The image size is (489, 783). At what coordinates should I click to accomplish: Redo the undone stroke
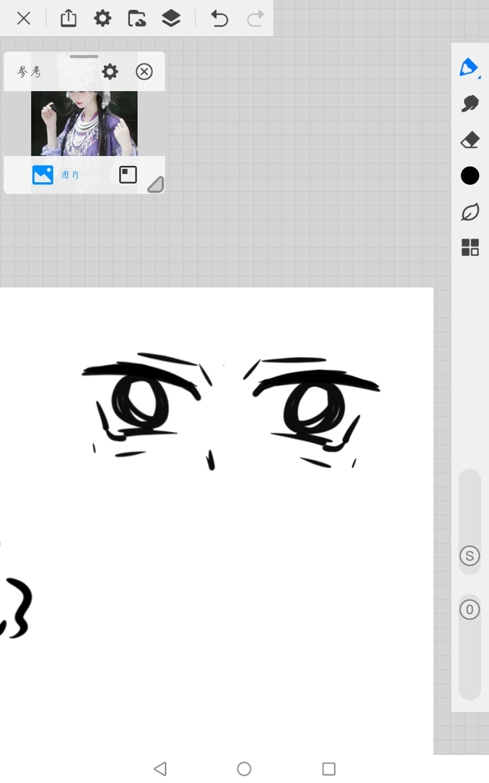[x=255, y=18]
